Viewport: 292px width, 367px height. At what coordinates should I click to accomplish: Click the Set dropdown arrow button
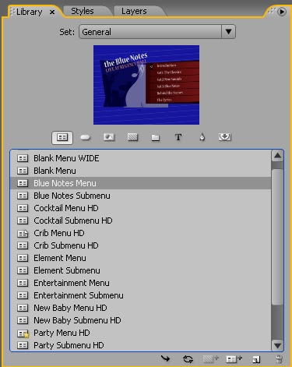228,32
